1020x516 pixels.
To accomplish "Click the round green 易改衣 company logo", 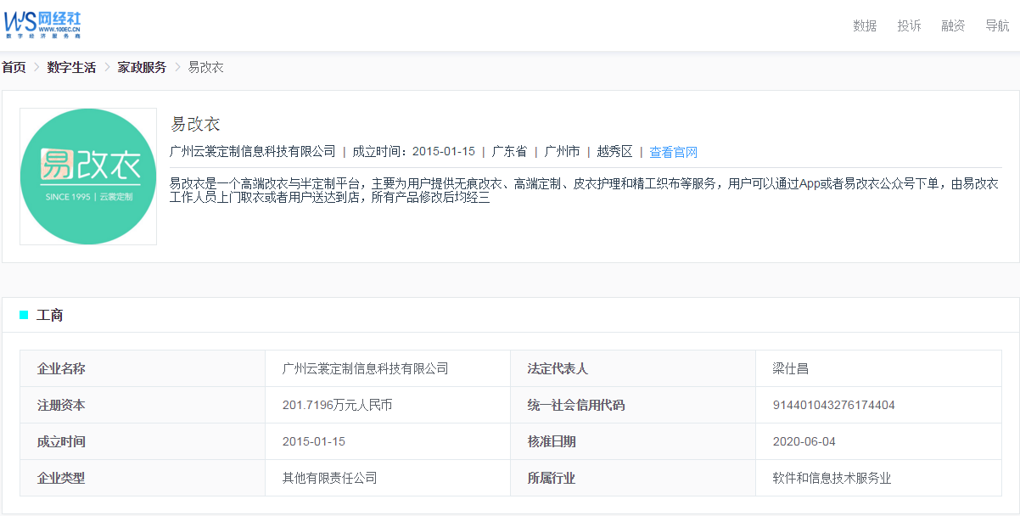I will tap(88, 177).
